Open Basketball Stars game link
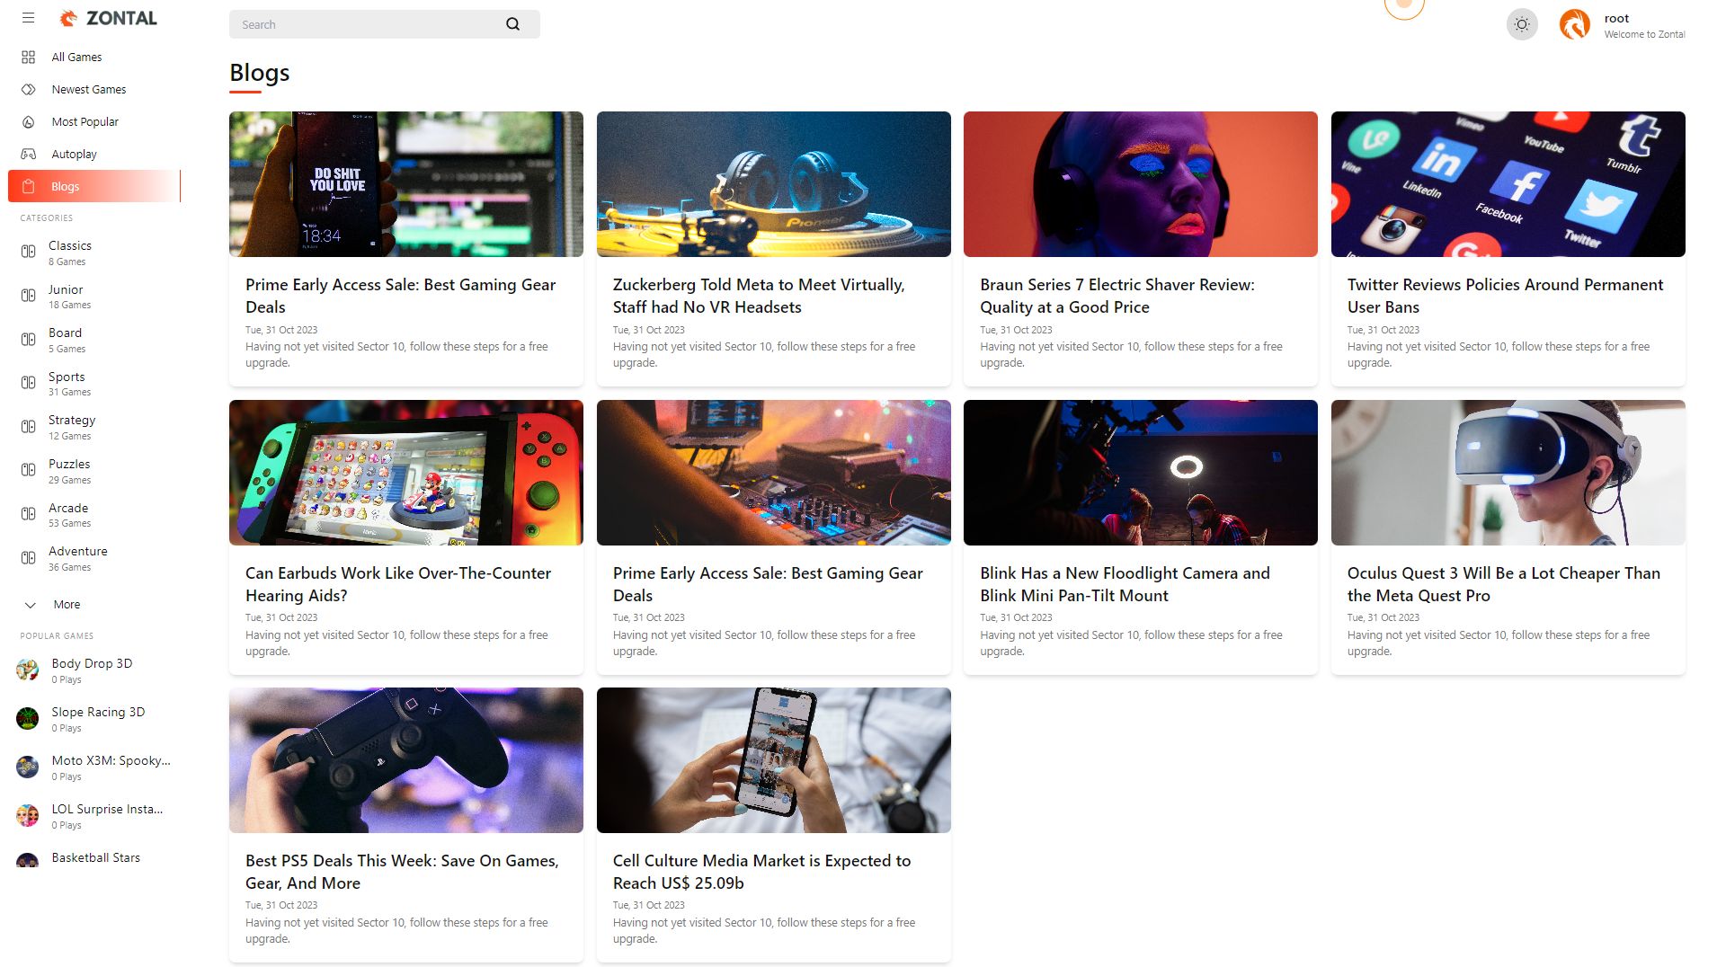This screenshot has height=967, width=1726. point(95,857)
